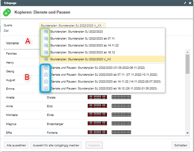Select 'Stundenplan: Stundenplan SJ 2022/2023' option
Screen dimensions: 194x152
(102, 32)
